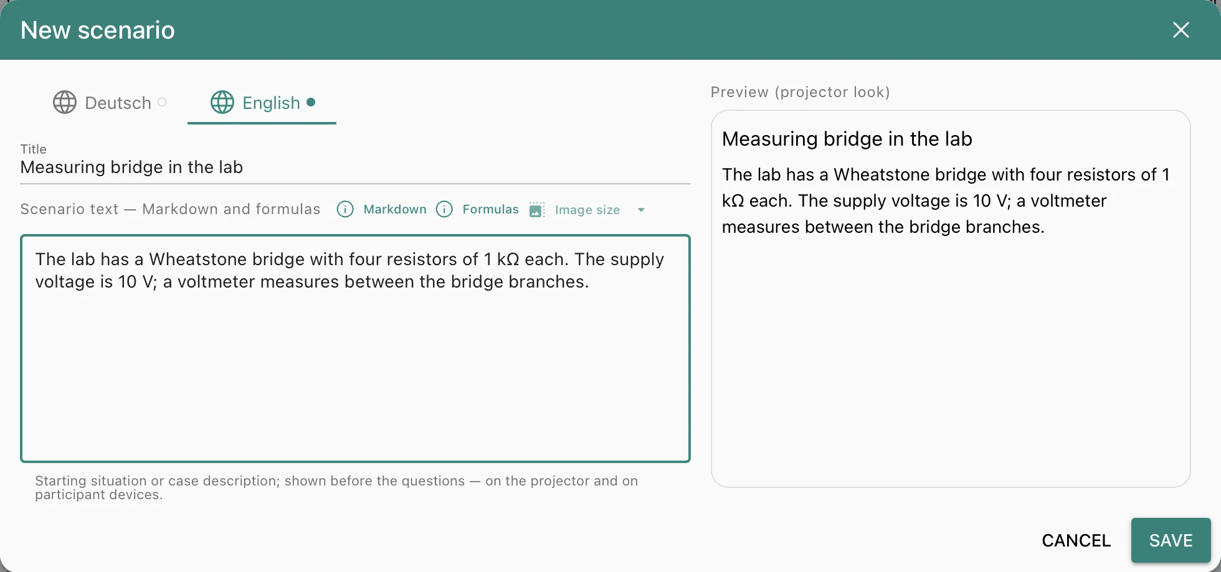Click the preview heading 'Measuring bridge in the lab'

click(x=847, y=139)
